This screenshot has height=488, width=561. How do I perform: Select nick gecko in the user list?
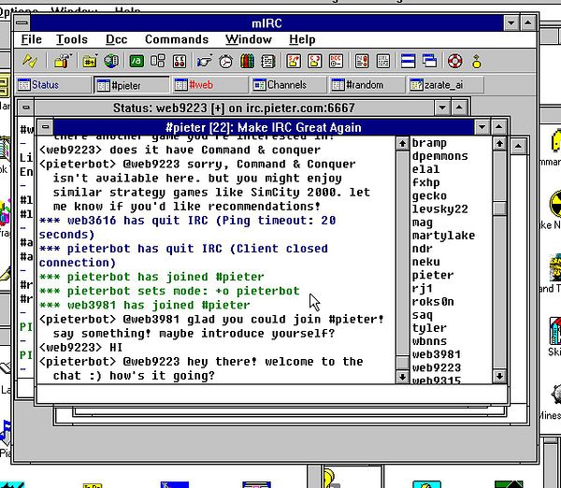tap(429, 196)
